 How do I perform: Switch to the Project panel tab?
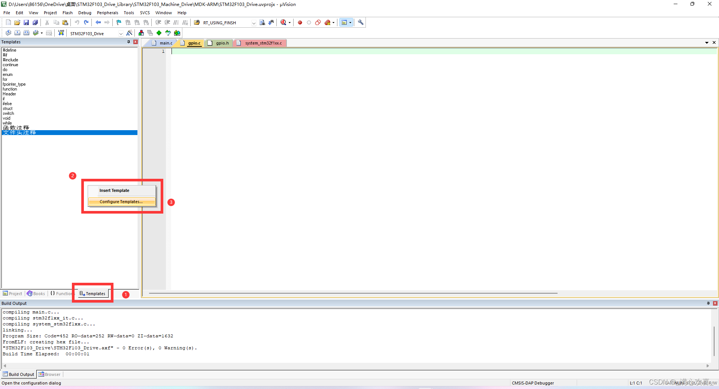[x=13, y=294]
